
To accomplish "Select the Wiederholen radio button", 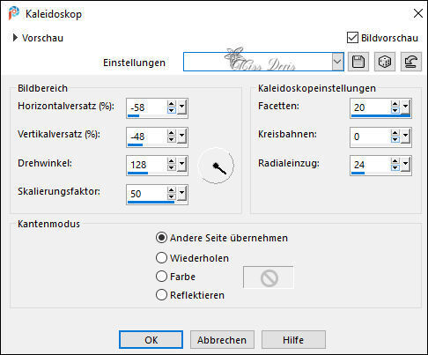I will pos(161,258).
